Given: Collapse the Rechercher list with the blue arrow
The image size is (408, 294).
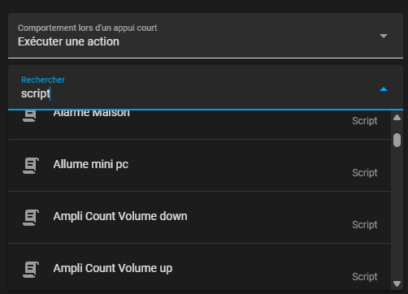Looking at the screenshot, I should (384, 89).
